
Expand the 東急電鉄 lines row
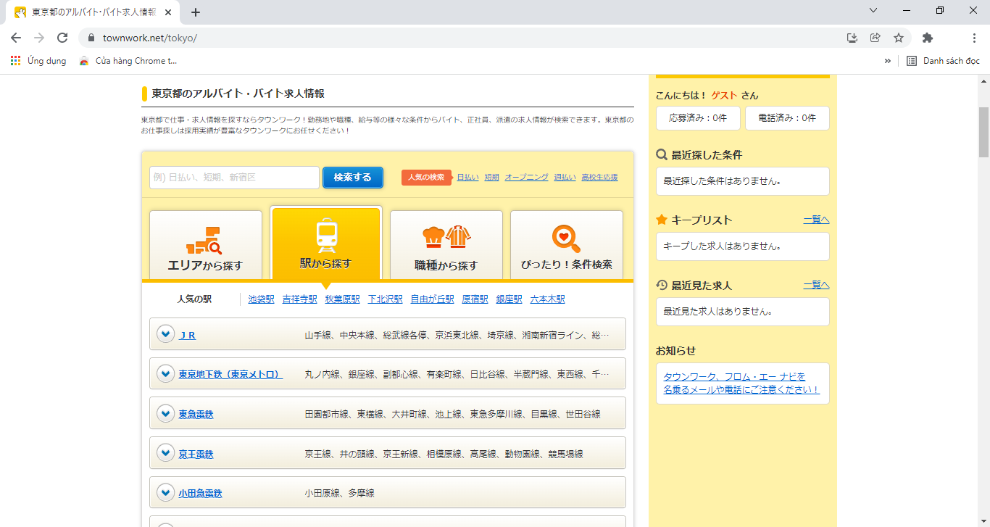pos(166,414)
